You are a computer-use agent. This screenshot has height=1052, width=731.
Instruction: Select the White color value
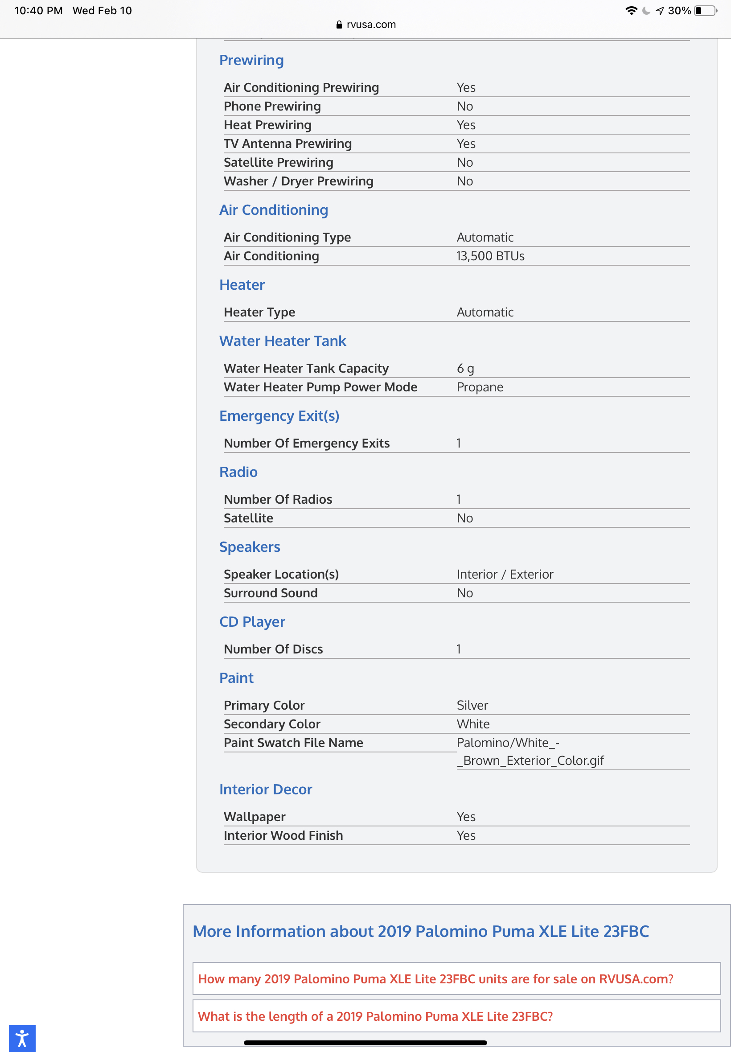point(473,724)
